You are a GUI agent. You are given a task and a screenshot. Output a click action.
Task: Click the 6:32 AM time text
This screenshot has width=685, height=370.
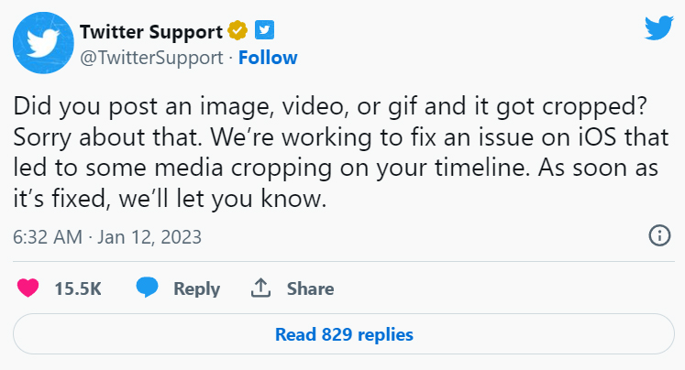coord(46,236)
